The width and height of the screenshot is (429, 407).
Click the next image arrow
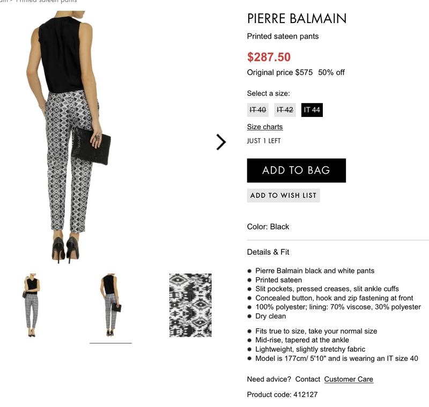(221, 142)
